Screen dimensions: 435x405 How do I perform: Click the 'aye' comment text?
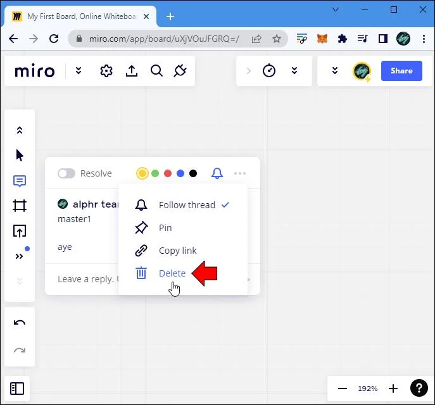(65, 247)
